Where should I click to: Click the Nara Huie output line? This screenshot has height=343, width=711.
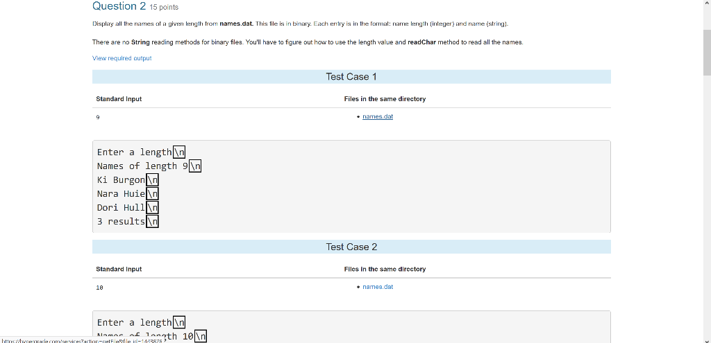tap(128, 194)
